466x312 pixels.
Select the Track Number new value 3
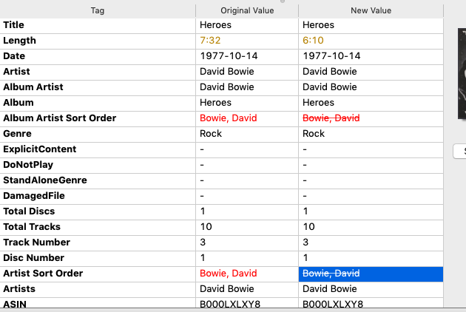click(x=306, y=243)
